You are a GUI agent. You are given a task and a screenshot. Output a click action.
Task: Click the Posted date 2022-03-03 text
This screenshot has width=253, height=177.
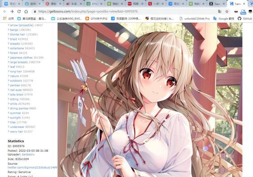click(28, 150)
